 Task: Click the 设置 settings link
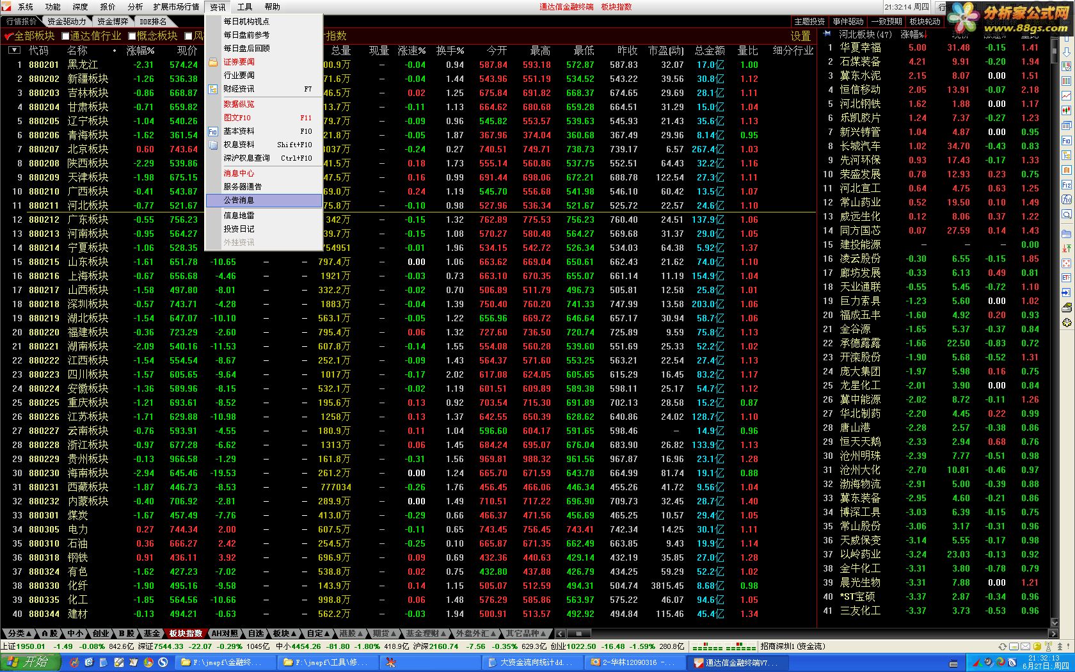tap(800, 36)
